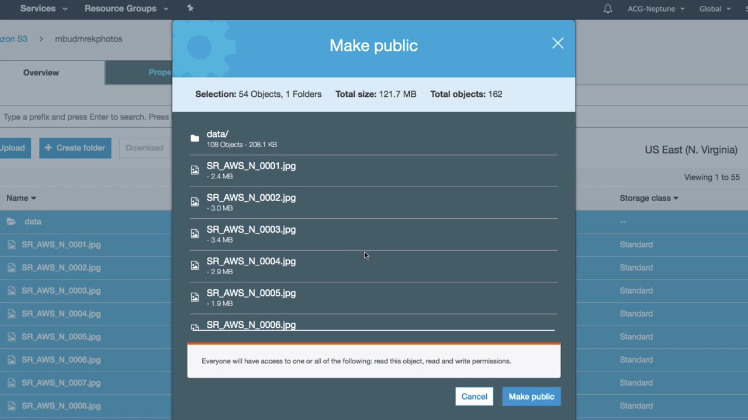Click the image icon next to SR_AWS_N_0005.jpg in dialog

point(195,297)
